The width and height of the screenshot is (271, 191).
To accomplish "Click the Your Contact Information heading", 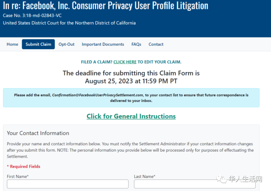I will [x=38, y=133].
